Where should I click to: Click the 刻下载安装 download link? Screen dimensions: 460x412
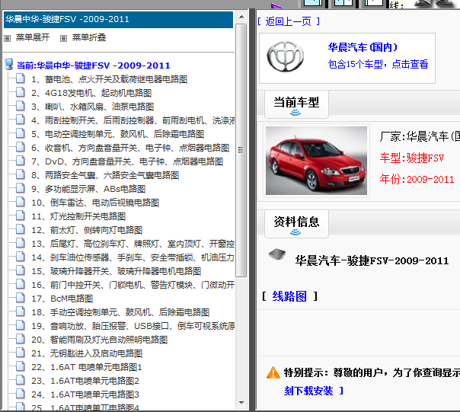pos(308,391)
